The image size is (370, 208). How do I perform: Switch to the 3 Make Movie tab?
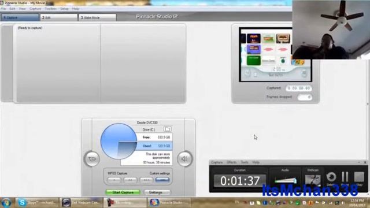(x=97, y=17)
